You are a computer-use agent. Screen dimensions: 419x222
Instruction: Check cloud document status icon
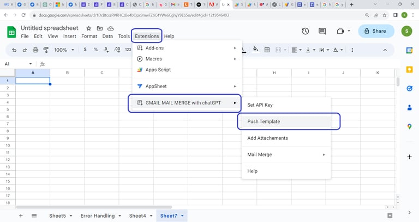tap(111, 28)
